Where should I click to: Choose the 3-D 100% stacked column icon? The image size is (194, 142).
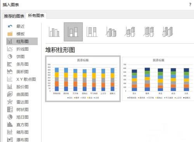tap(149, 32)
